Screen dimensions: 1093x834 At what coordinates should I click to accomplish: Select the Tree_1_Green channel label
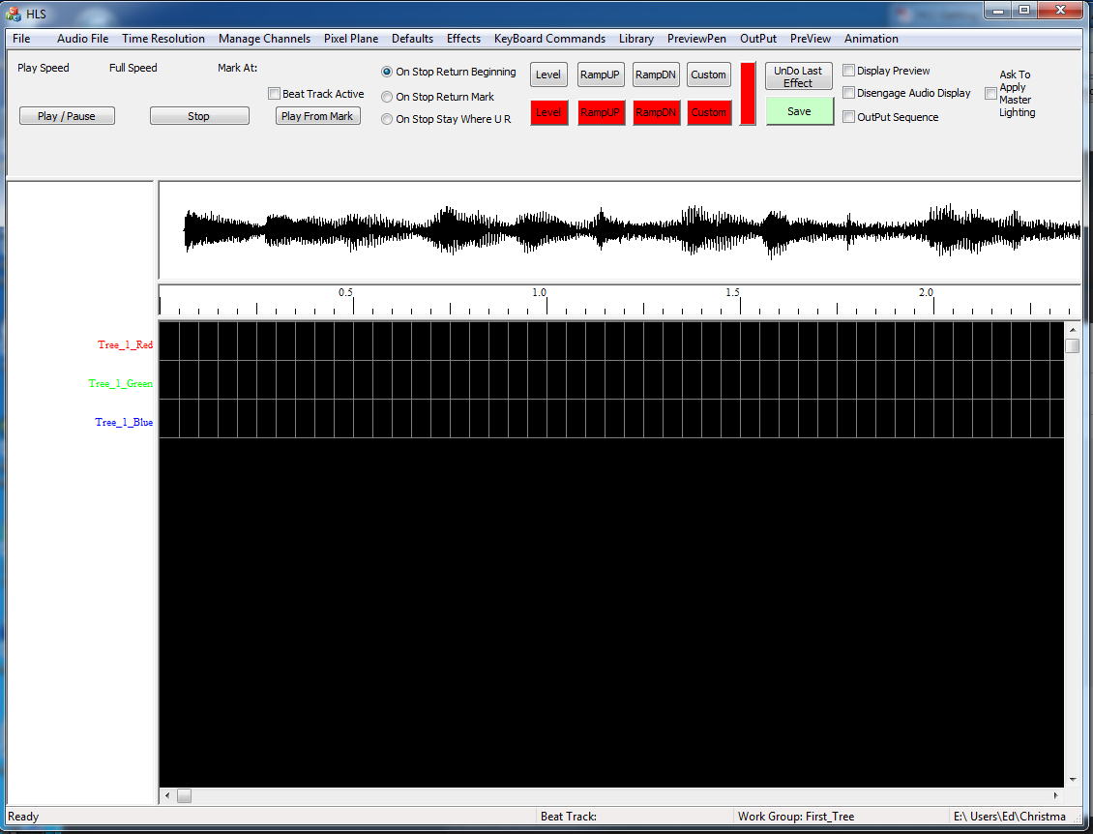pyautogui.click(x=121, y=384)
